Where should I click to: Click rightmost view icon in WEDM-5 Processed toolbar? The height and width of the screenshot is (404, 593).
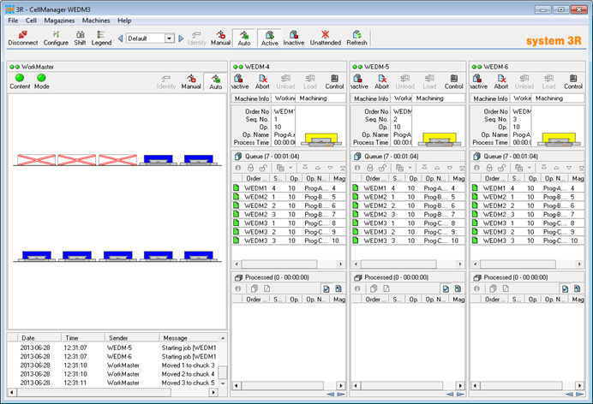coord(458,288)
